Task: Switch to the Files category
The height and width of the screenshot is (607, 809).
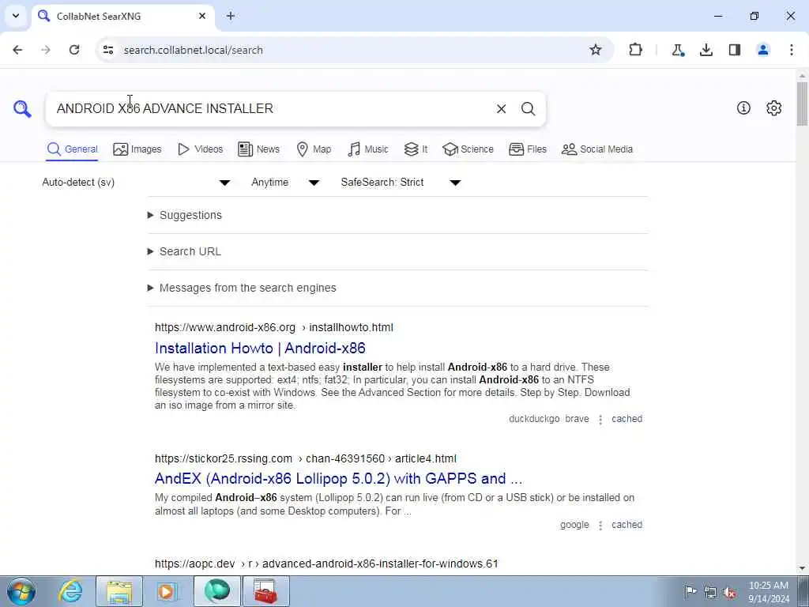Action: click(x=527, y=149)
